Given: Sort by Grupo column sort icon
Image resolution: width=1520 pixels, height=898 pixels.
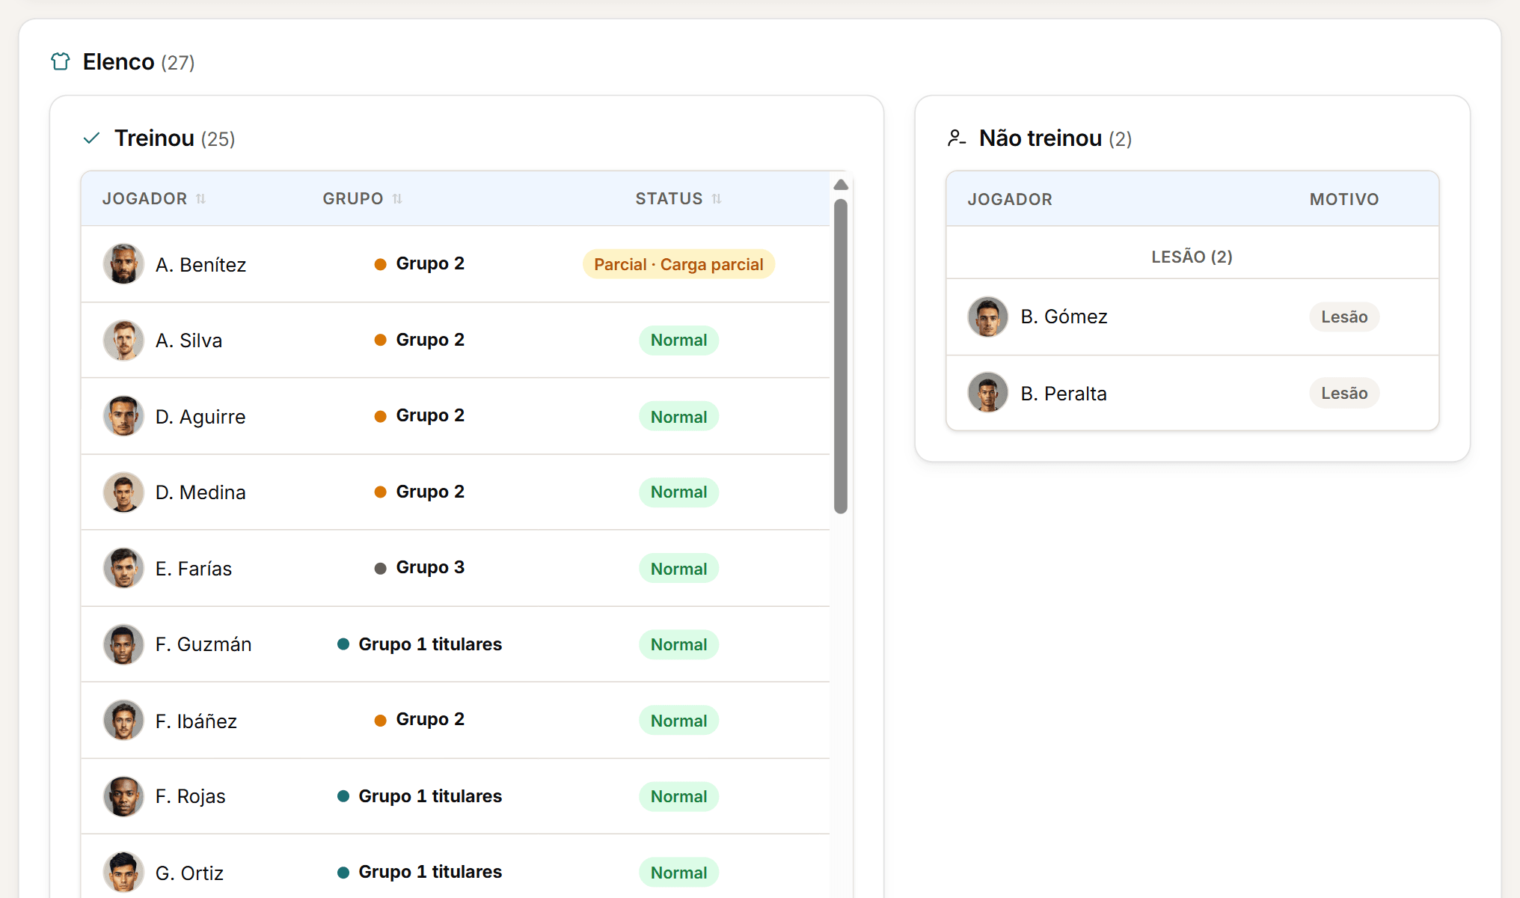Looking at the screenshot, I should (x=397, y=198).
